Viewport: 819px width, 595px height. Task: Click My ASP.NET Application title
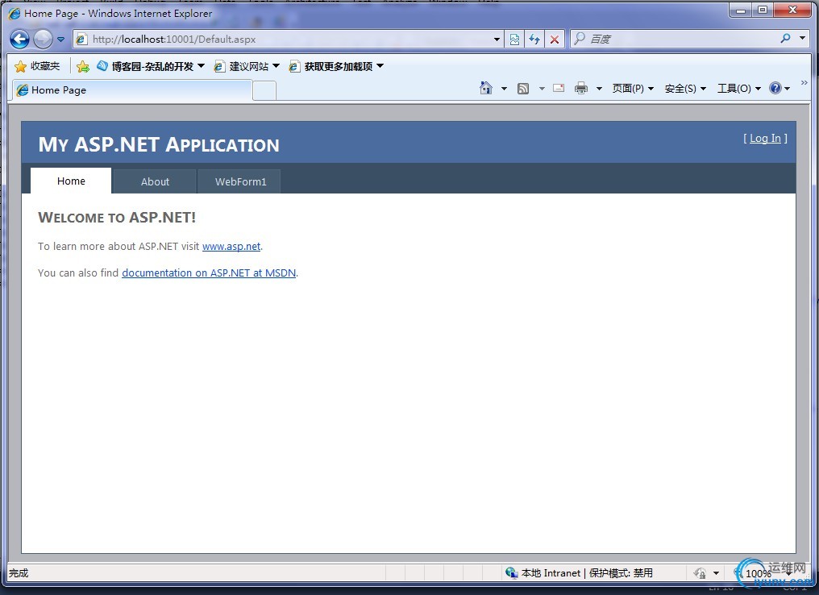point(159,144)
